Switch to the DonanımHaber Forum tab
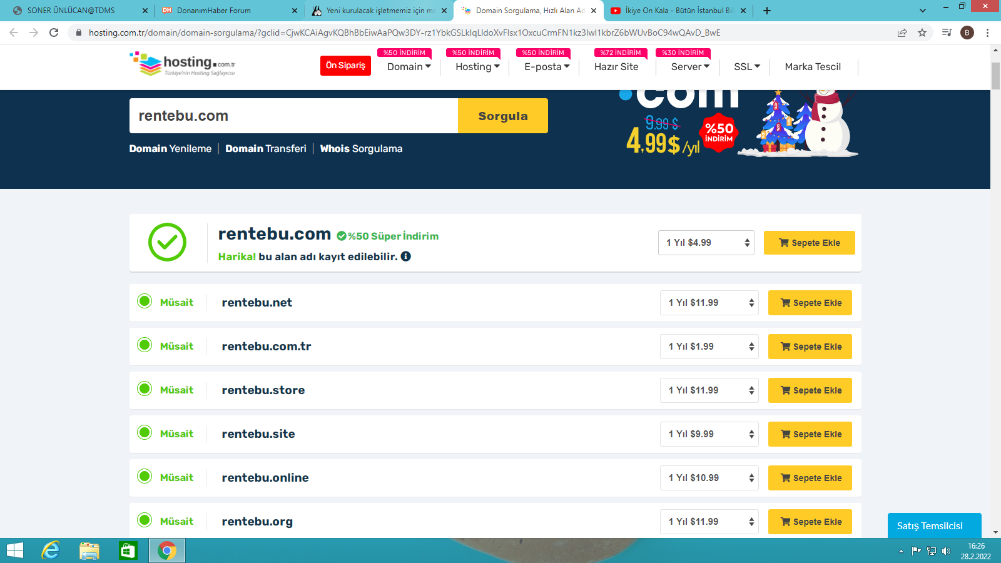 coord(229,11)
